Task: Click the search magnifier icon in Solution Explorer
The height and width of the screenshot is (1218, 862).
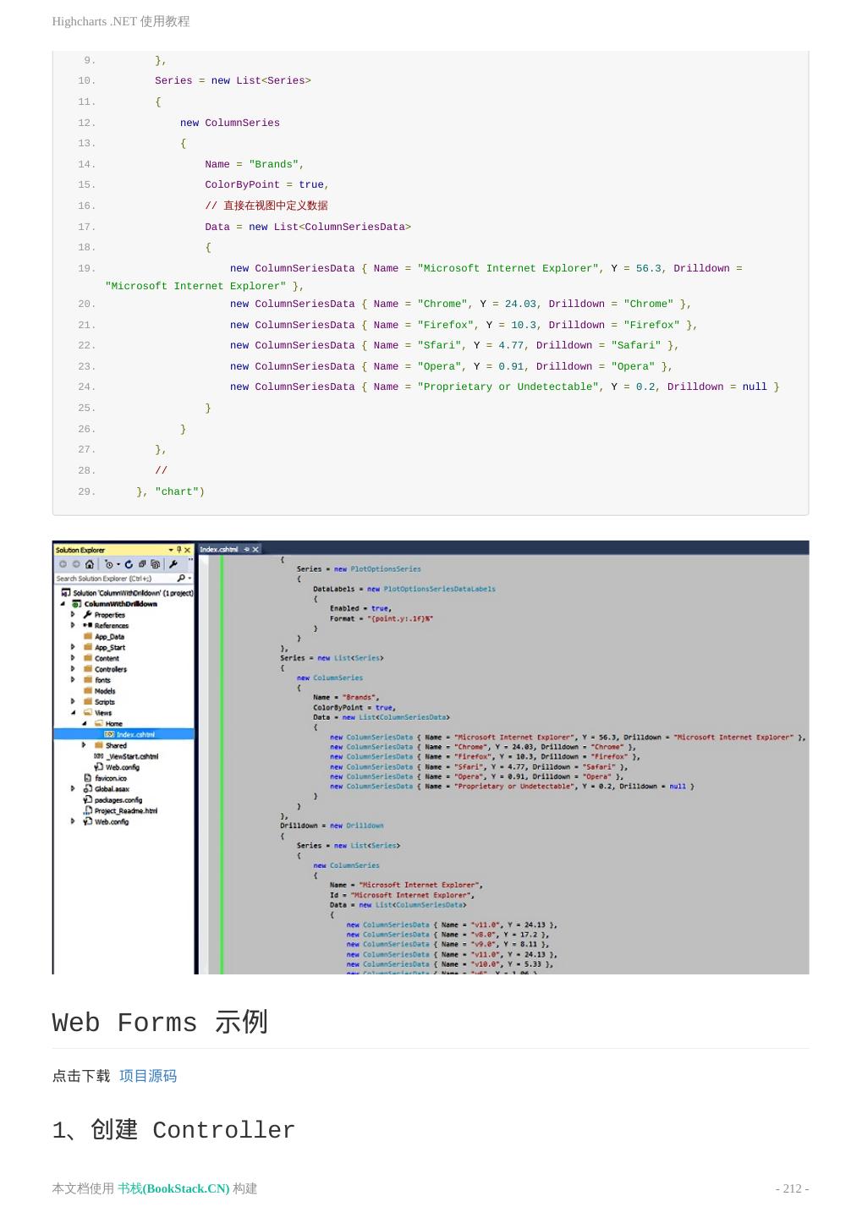Action: click(x=181, y=579)
